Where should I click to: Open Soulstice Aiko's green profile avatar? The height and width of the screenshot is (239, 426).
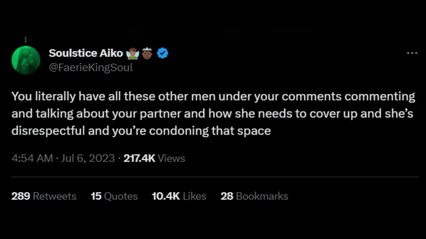click(26, 60)
